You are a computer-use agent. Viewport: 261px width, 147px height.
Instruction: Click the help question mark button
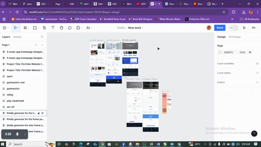[254, 134]
